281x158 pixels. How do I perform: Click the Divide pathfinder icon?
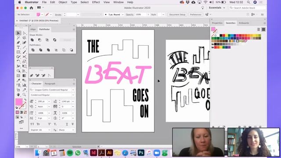click(33, 50)
